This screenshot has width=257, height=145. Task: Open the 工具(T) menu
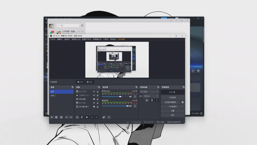106,39
